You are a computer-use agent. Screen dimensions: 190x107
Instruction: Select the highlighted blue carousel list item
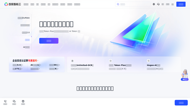[x=27, y=40]
